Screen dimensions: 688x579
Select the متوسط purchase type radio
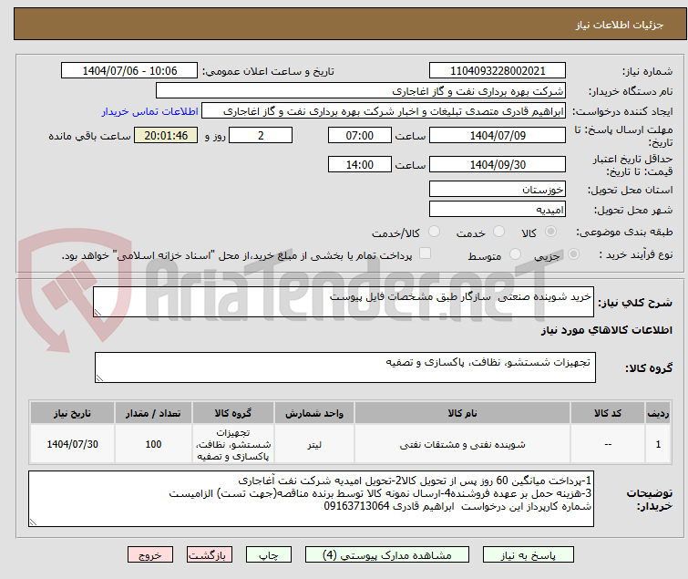click(515, 254)
